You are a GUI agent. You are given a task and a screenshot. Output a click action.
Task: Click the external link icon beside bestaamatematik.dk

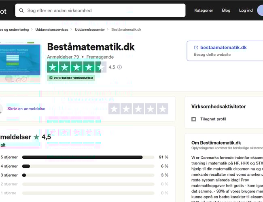[196, 48]
